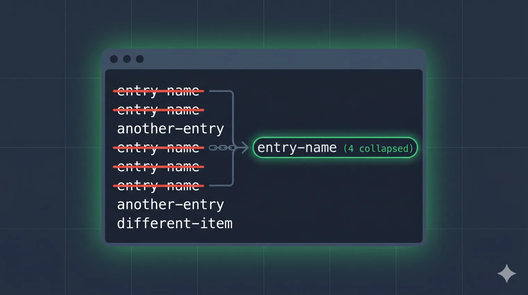The image size is (528, 295).
Task: Select "another-entry" directly above "different-item"
Action: (171, 204)
